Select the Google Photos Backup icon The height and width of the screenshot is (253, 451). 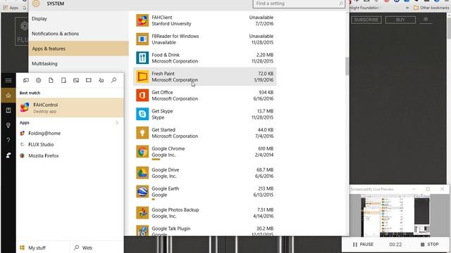(x=142, y=213)
